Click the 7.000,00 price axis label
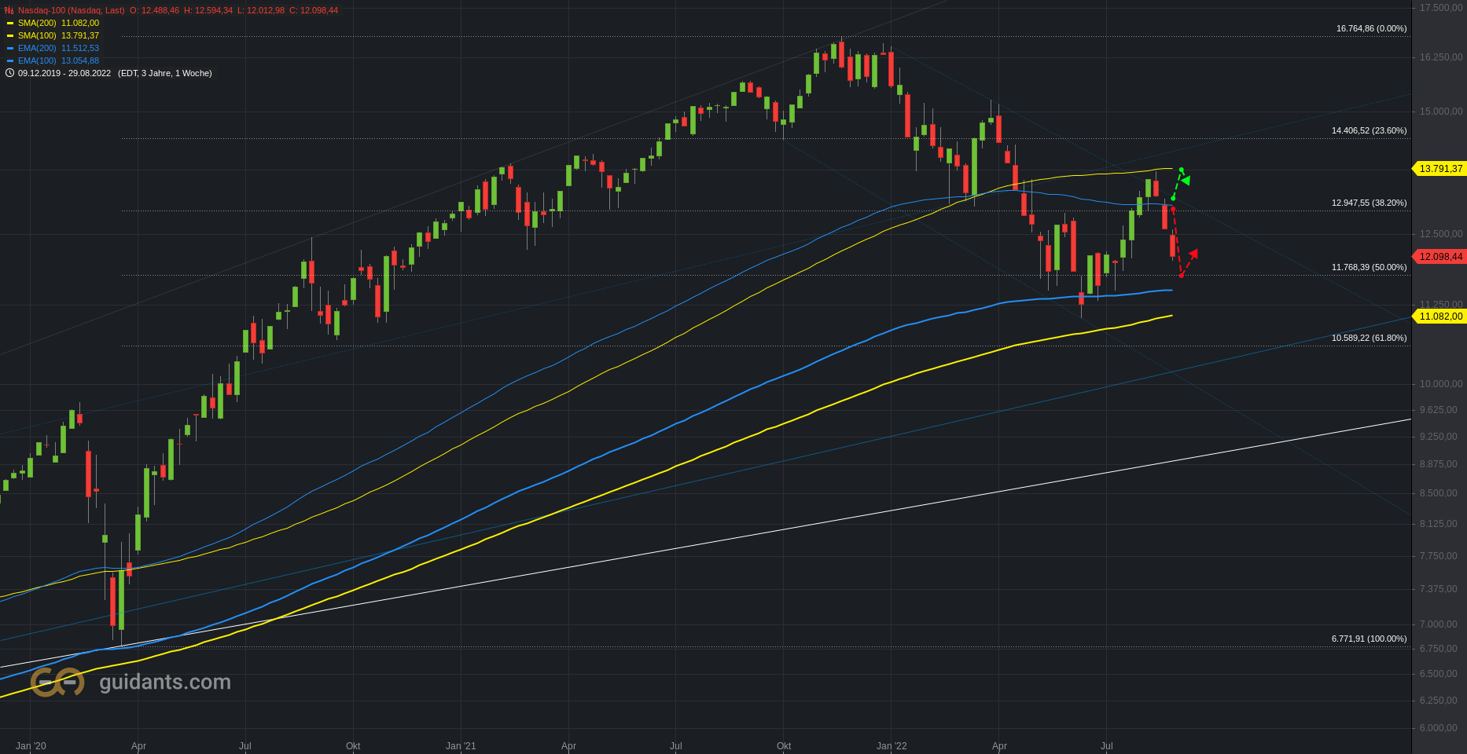 point(1439,624)
